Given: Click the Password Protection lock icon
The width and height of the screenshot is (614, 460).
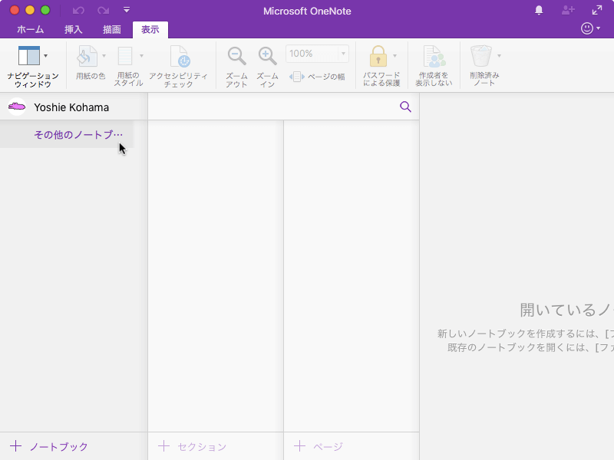Looking at the screenshot, I should point(378,57).
